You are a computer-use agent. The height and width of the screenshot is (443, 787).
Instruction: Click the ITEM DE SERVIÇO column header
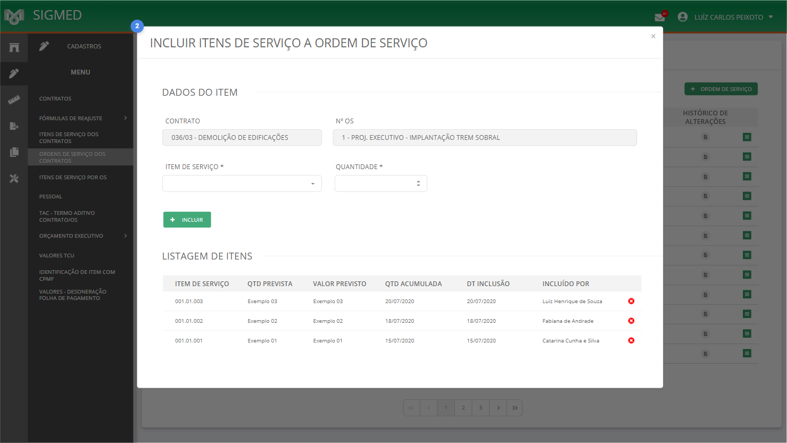(202, 284)
